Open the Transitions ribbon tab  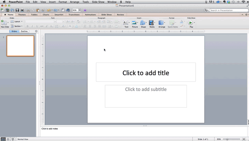[x=74, y=14]
